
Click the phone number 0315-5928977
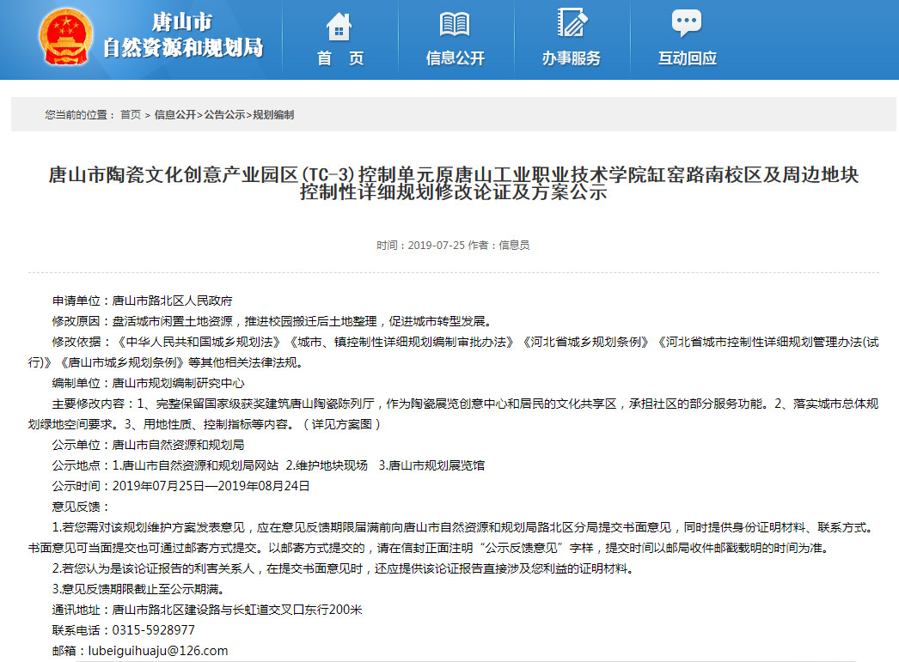tap(154, 630)
